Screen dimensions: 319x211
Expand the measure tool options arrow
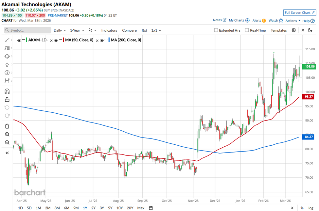tap(11, 81)
